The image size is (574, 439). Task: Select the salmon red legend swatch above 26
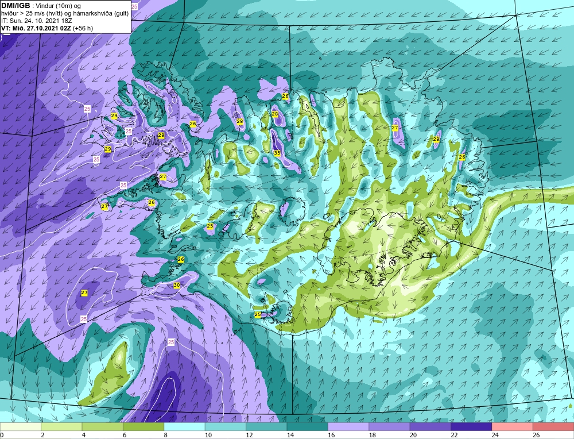[553, 427]
